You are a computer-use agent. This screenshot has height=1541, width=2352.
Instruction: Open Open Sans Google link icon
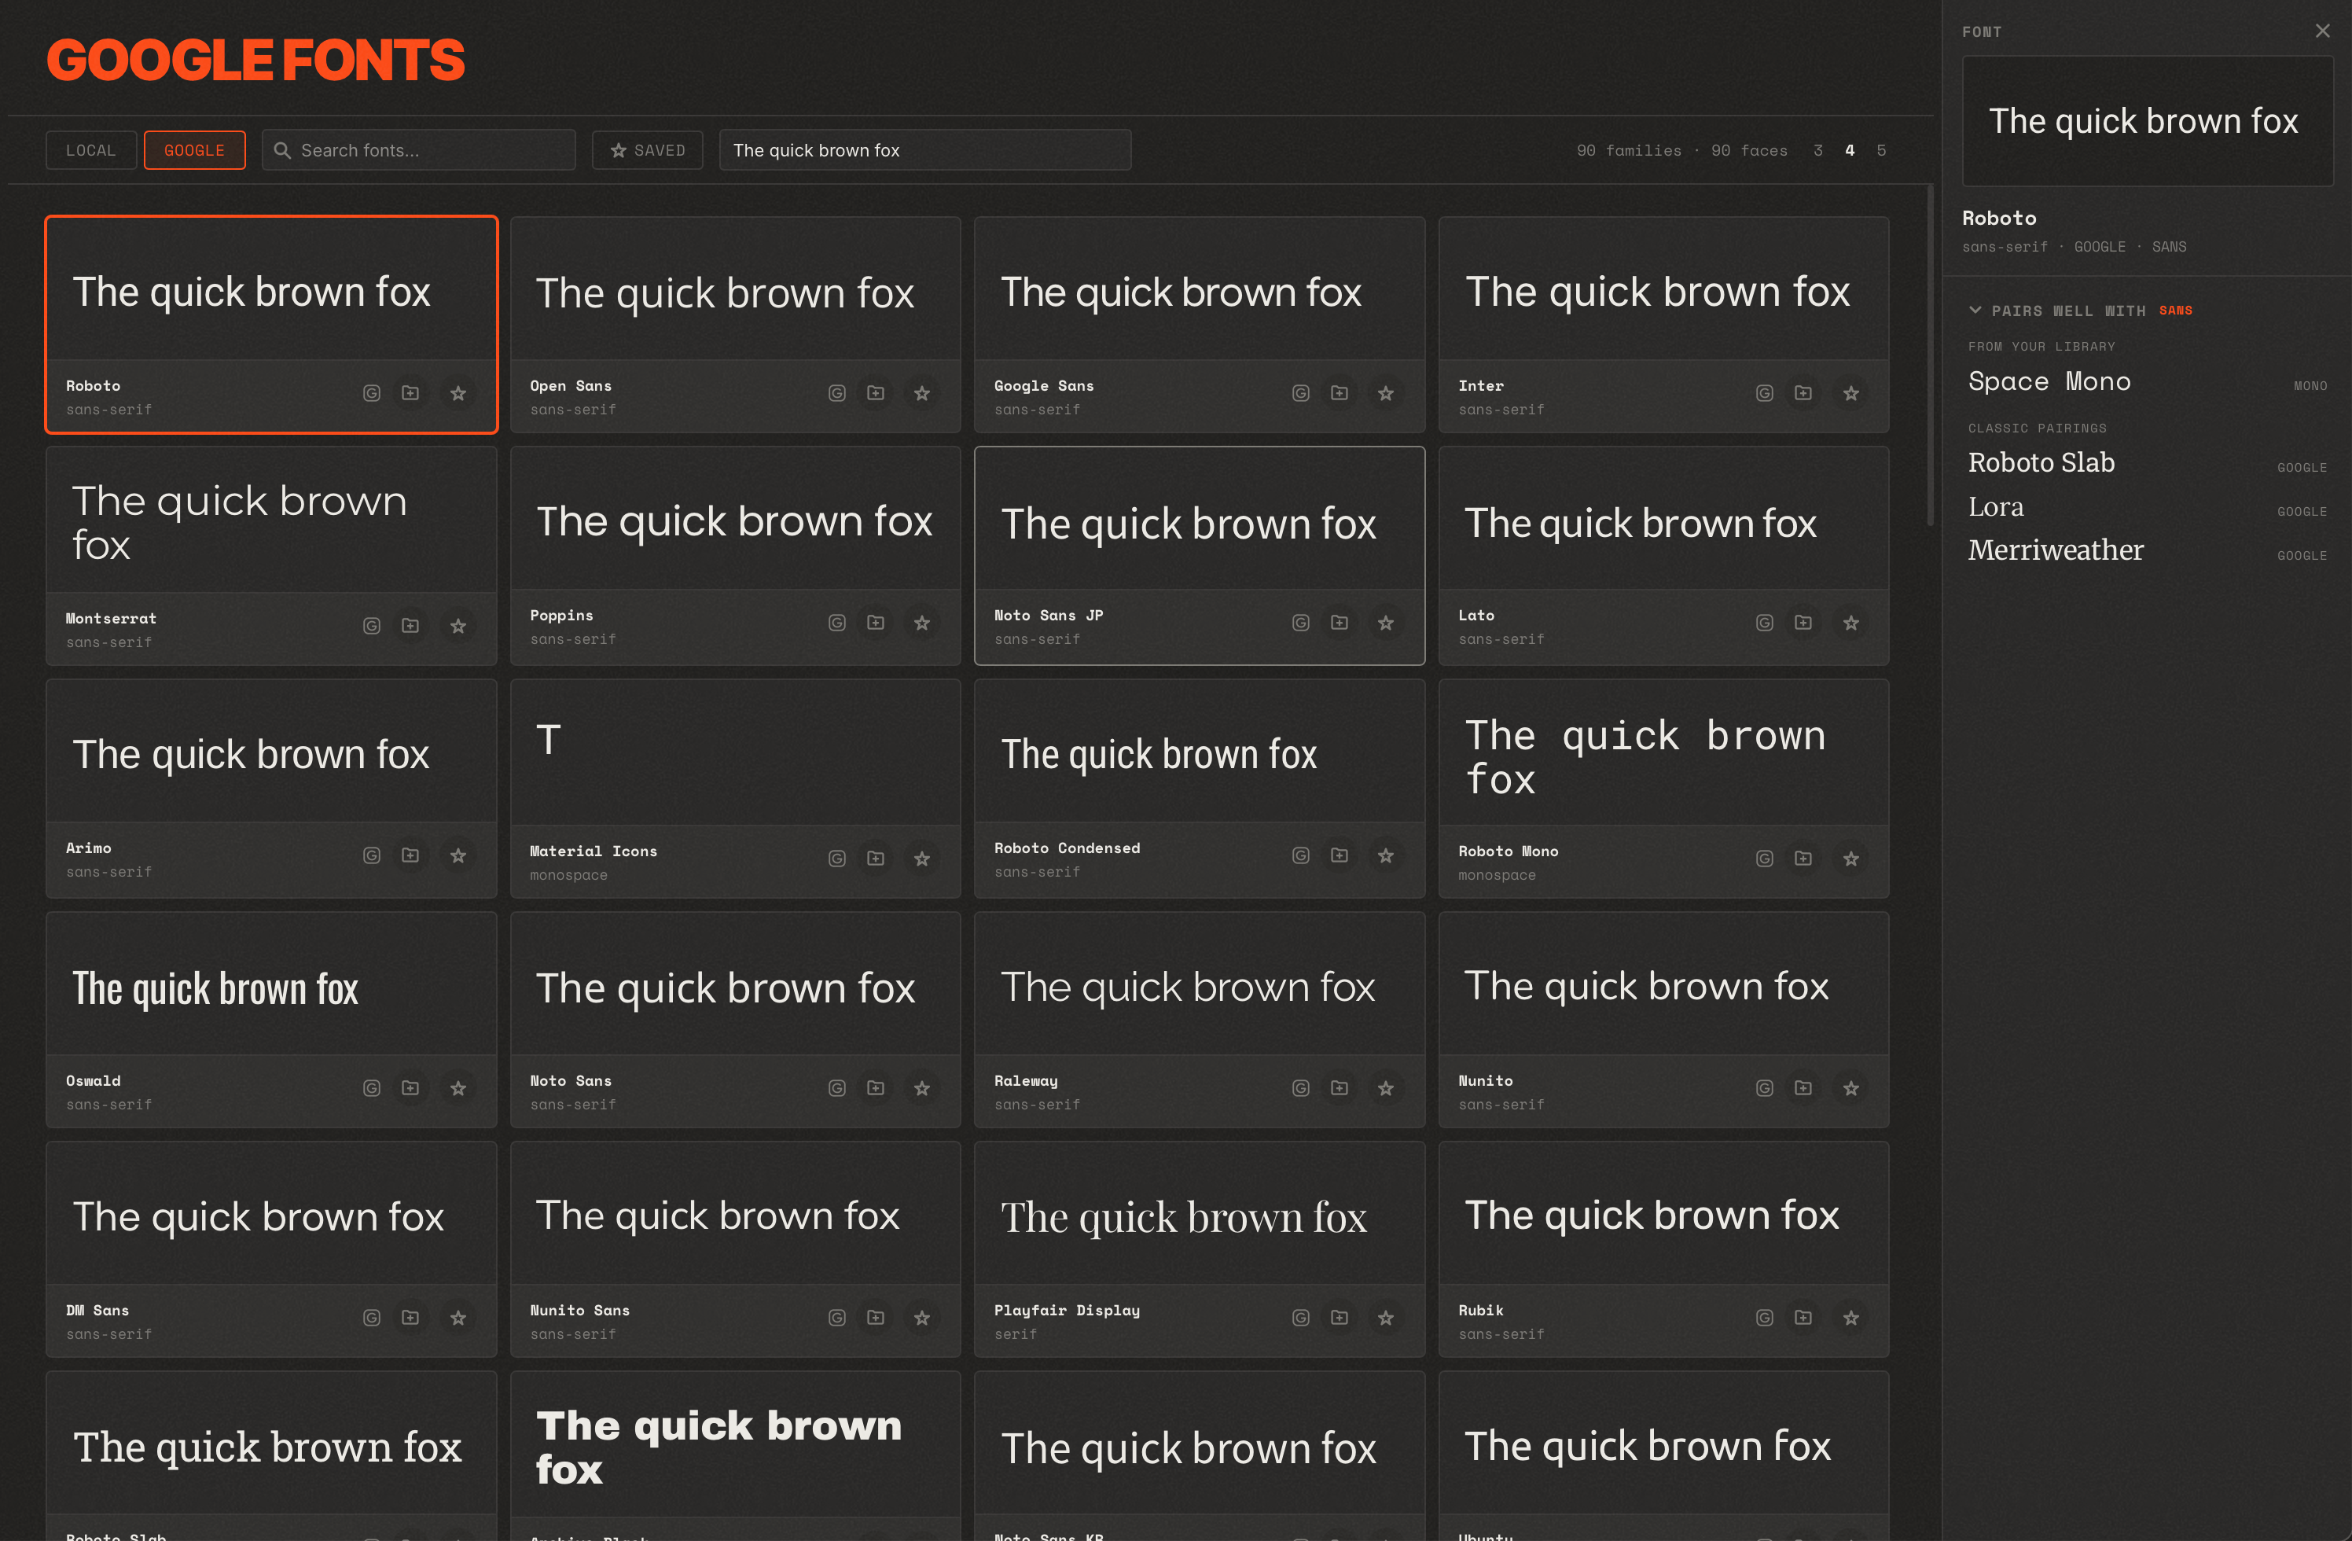(x=837, y=393)
